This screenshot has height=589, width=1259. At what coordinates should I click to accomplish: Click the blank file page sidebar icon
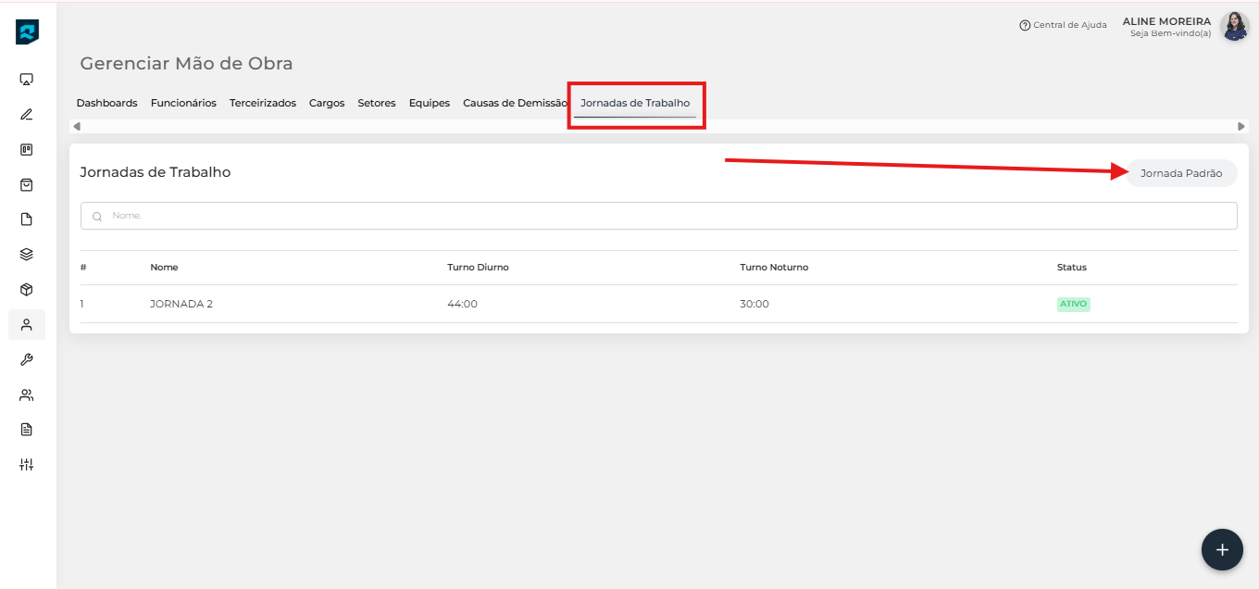tap(27, 219)
